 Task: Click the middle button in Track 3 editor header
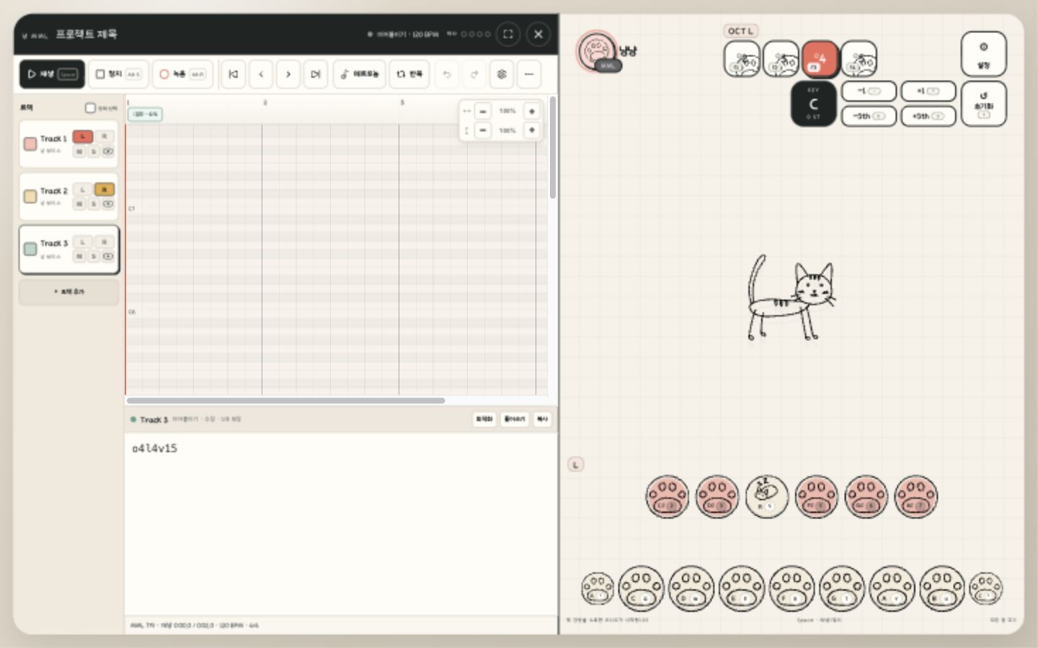(515, 419)
